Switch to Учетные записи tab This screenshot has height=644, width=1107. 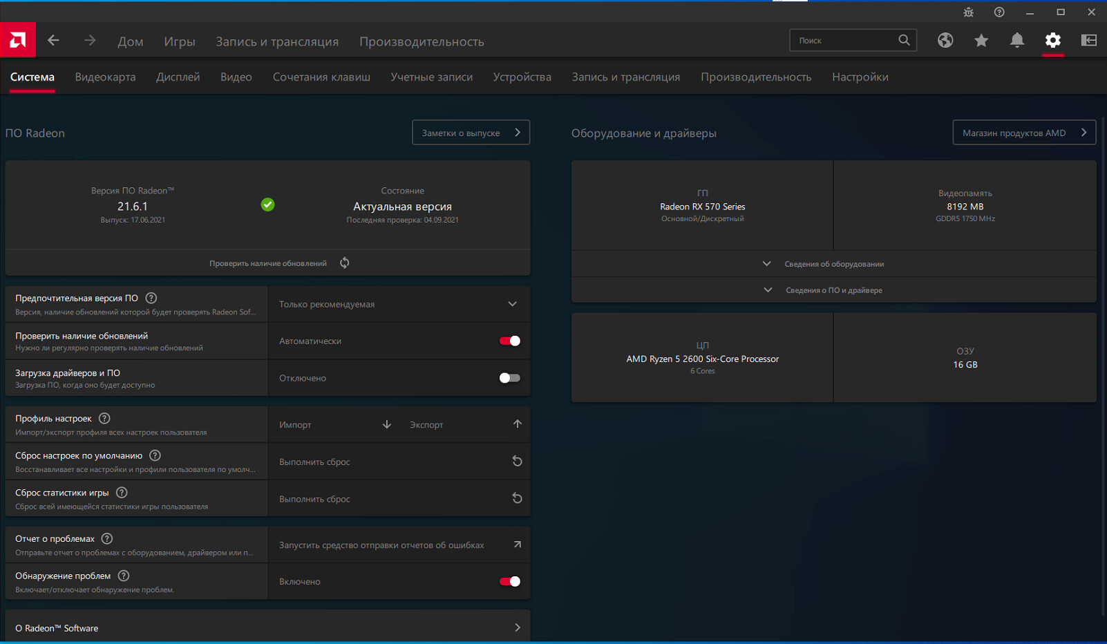pyautogui.click(x=432, y=77)
